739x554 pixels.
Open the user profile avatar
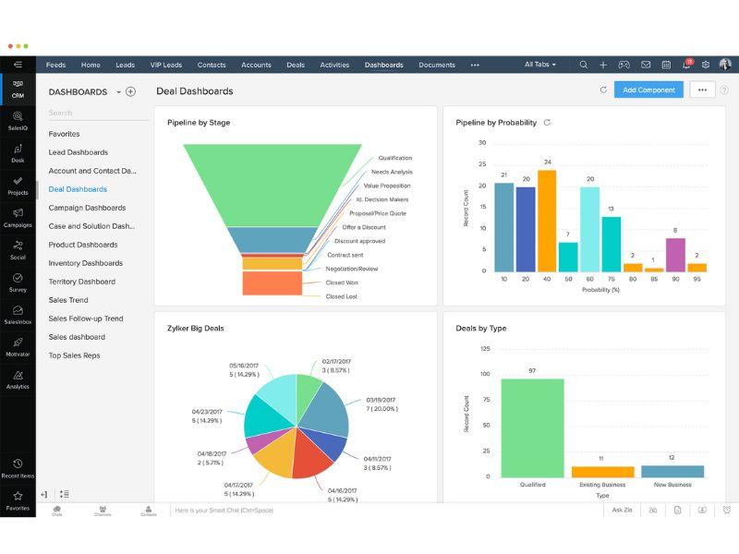point(725,65)
